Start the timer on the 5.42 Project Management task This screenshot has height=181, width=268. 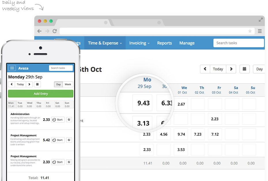click(x=57, y=140)
